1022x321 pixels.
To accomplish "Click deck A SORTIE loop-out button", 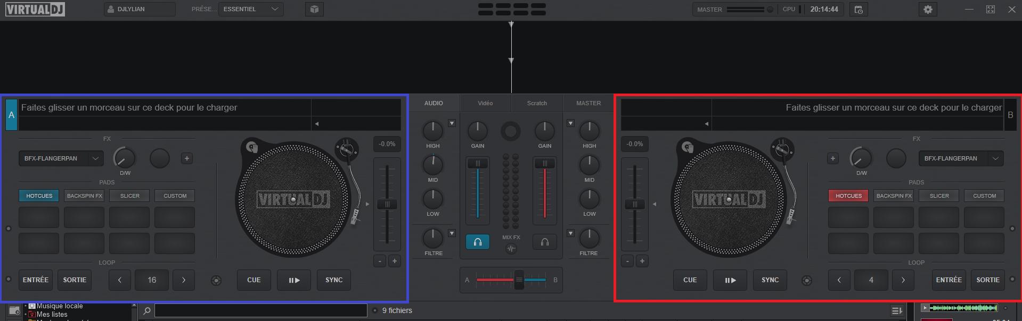I will click(75, 280).
